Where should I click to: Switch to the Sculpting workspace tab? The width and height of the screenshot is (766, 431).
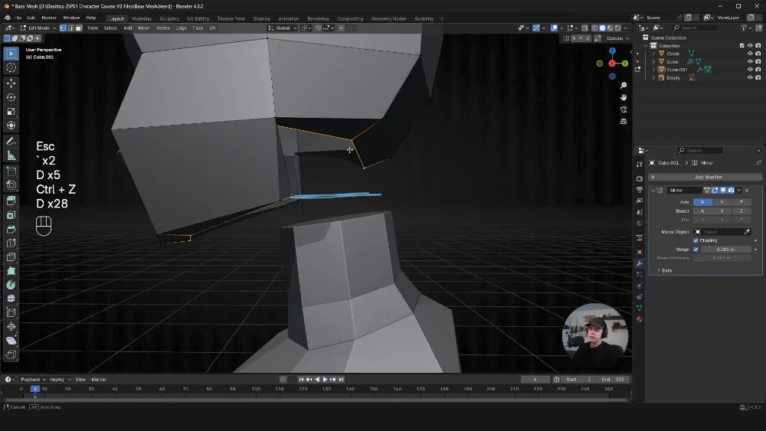tap(169, 18)
